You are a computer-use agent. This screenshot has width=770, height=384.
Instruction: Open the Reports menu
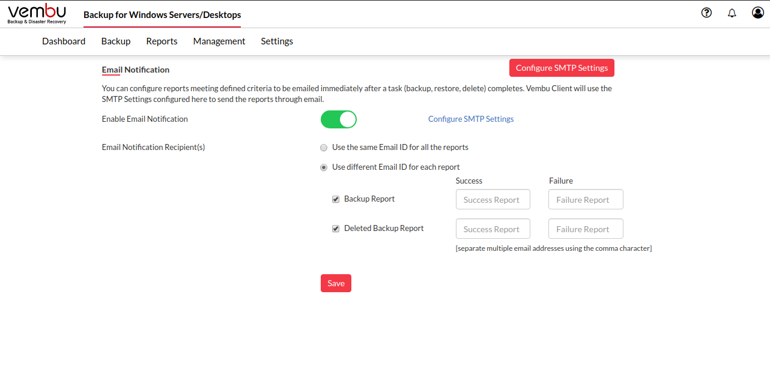tap(162, 41)
